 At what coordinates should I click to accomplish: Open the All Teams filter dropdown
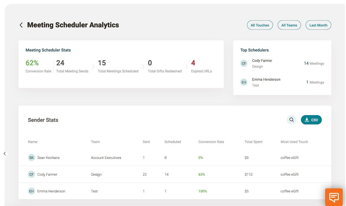(289, 25)
